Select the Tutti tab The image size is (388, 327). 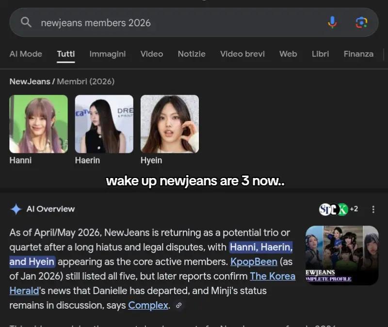pyautogui.click(x=66, y=54)
